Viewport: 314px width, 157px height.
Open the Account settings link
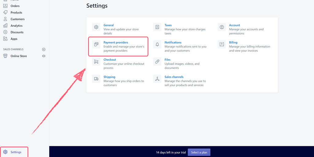[235, 25]
